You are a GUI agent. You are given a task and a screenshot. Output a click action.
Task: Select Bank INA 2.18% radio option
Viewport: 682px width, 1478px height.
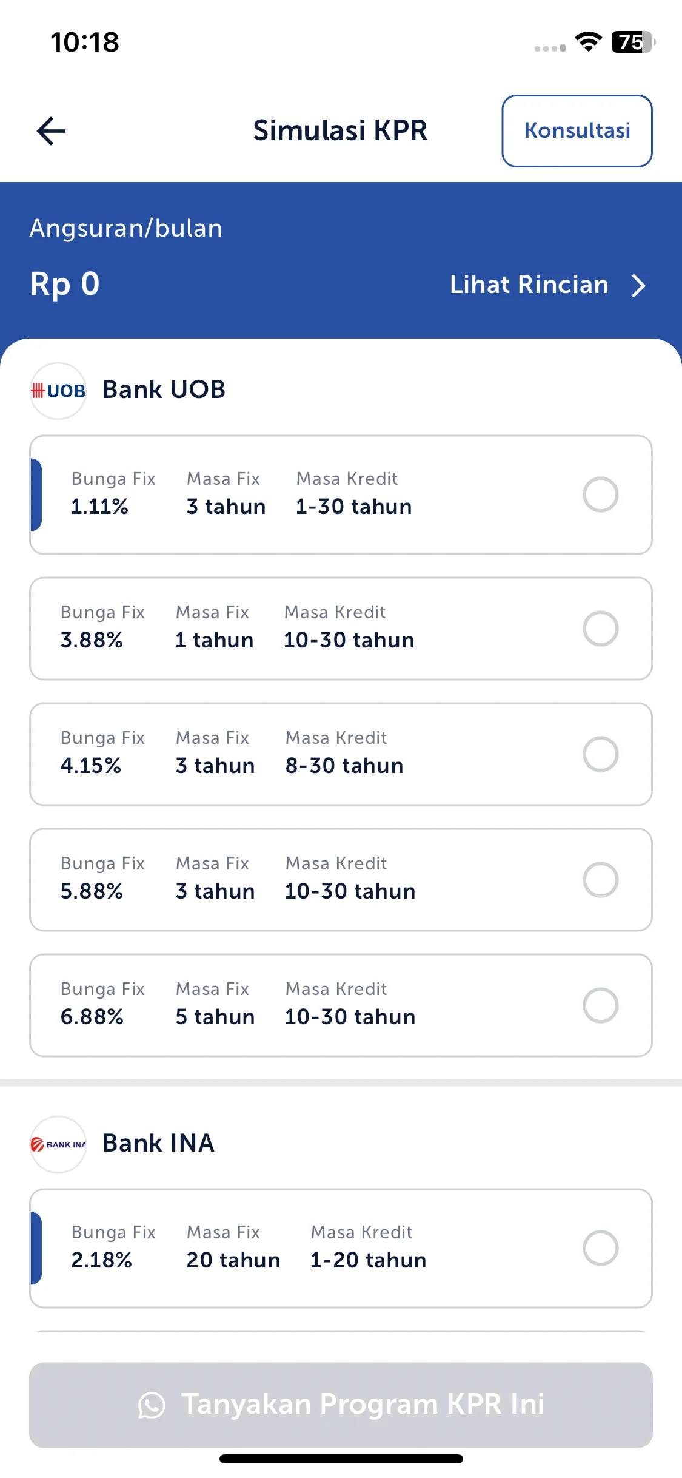(600, 1248)
